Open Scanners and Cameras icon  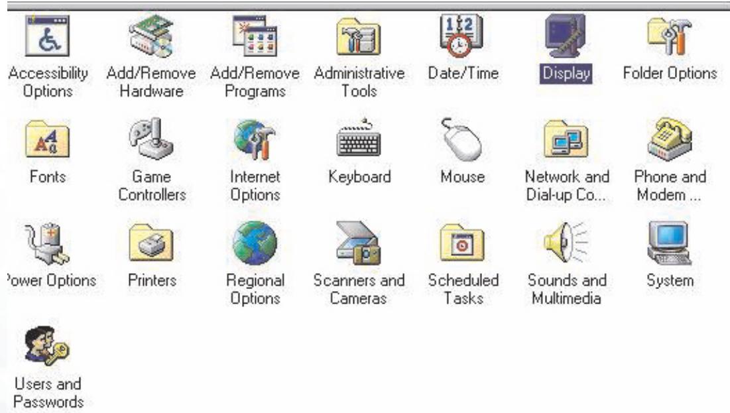tap(359, 243)
